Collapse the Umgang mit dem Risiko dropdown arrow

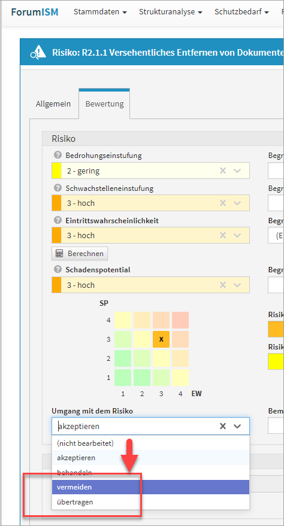point(237,426)
